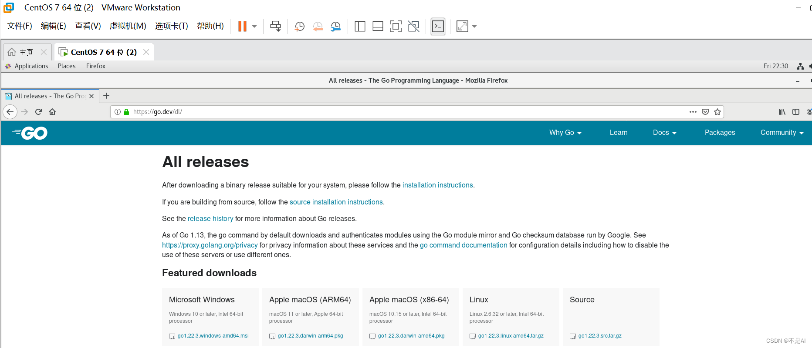Click the Fri 22:30 clock
The image size is (812, 348).
click(x=775, y=66)
